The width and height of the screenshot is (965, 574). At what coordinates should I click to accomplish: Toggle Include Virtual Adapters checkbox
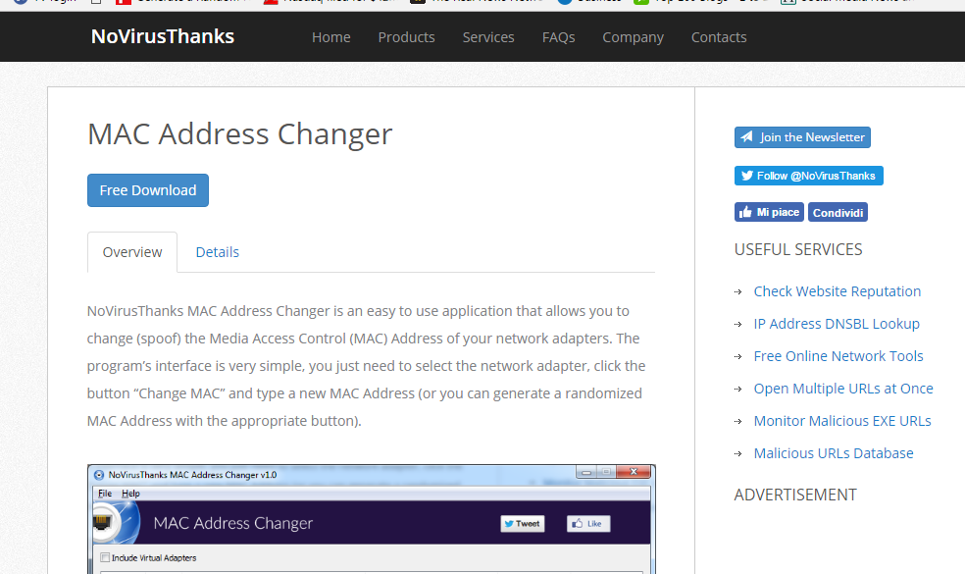pyautogui.click(x=105, y=558)
